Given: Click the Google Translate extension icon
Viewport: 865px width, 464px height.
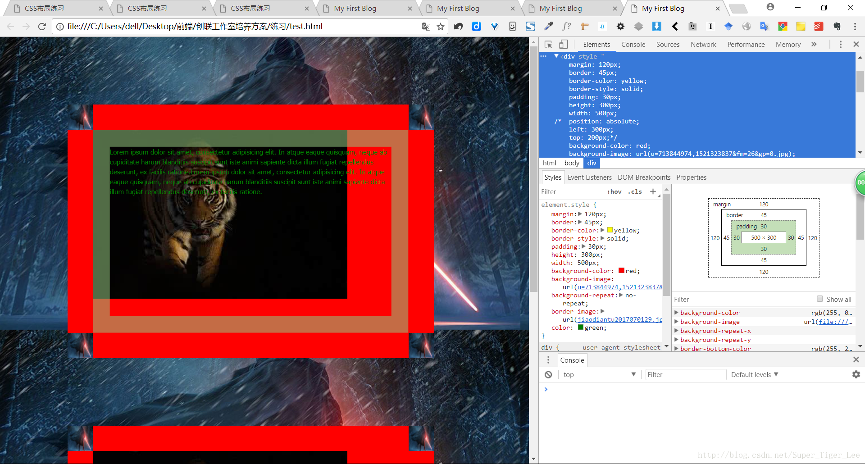Looking at the screenshot, I should pyautogui.click(x=765, y=27).
